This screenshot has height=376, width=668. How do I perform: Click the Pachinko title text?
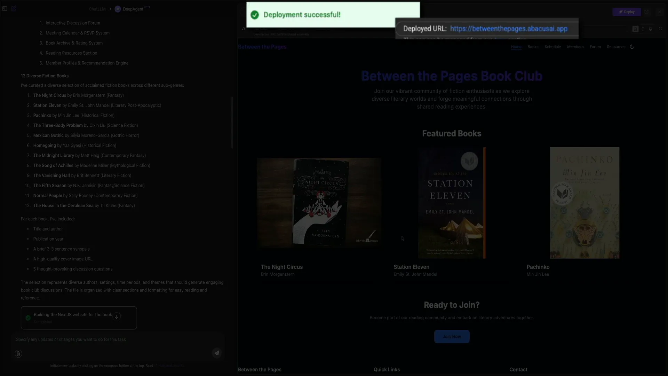[538, 267]
